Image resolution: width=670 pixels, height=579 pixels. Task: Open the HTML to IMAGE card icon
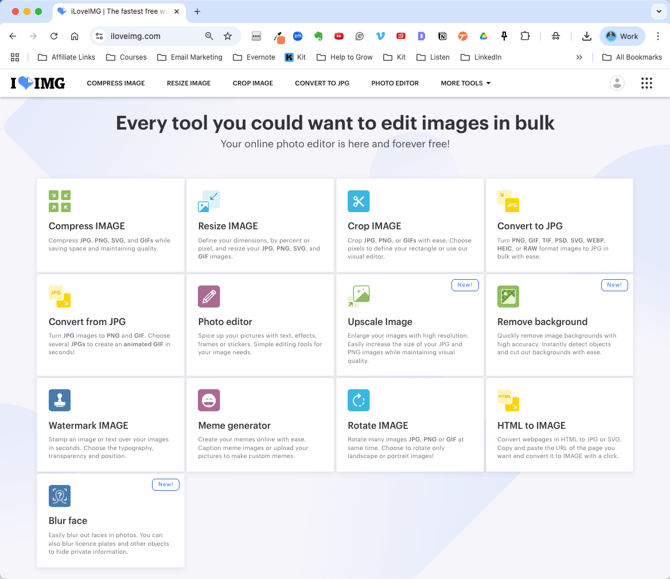tap(508, 400)
